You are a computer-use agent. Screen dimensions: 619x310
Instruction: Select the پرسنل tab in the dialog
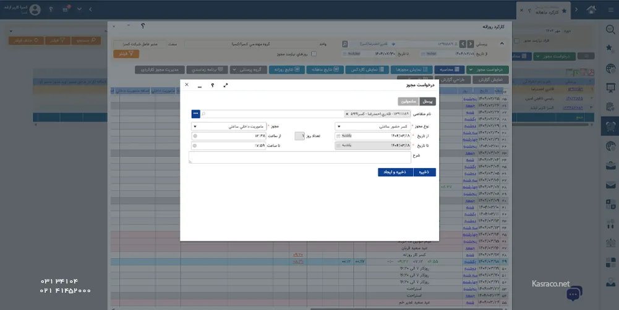(x=427, y=101)
